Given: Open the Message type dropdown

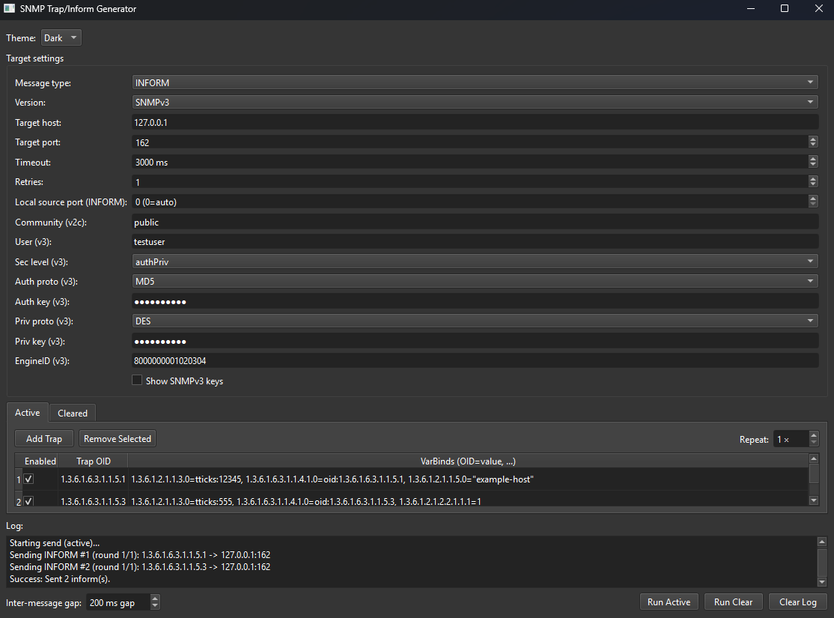Looking at the screenshot, I should [475, 82].
